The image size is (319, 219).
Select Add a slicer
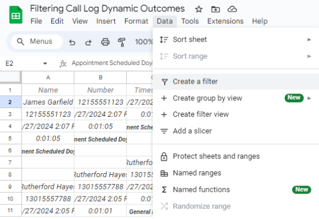point(236,131)
